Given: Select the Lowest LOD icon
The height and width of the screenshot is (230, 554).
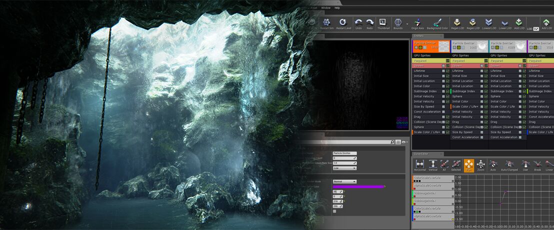Looking at the screenshot, I should 489,22.
